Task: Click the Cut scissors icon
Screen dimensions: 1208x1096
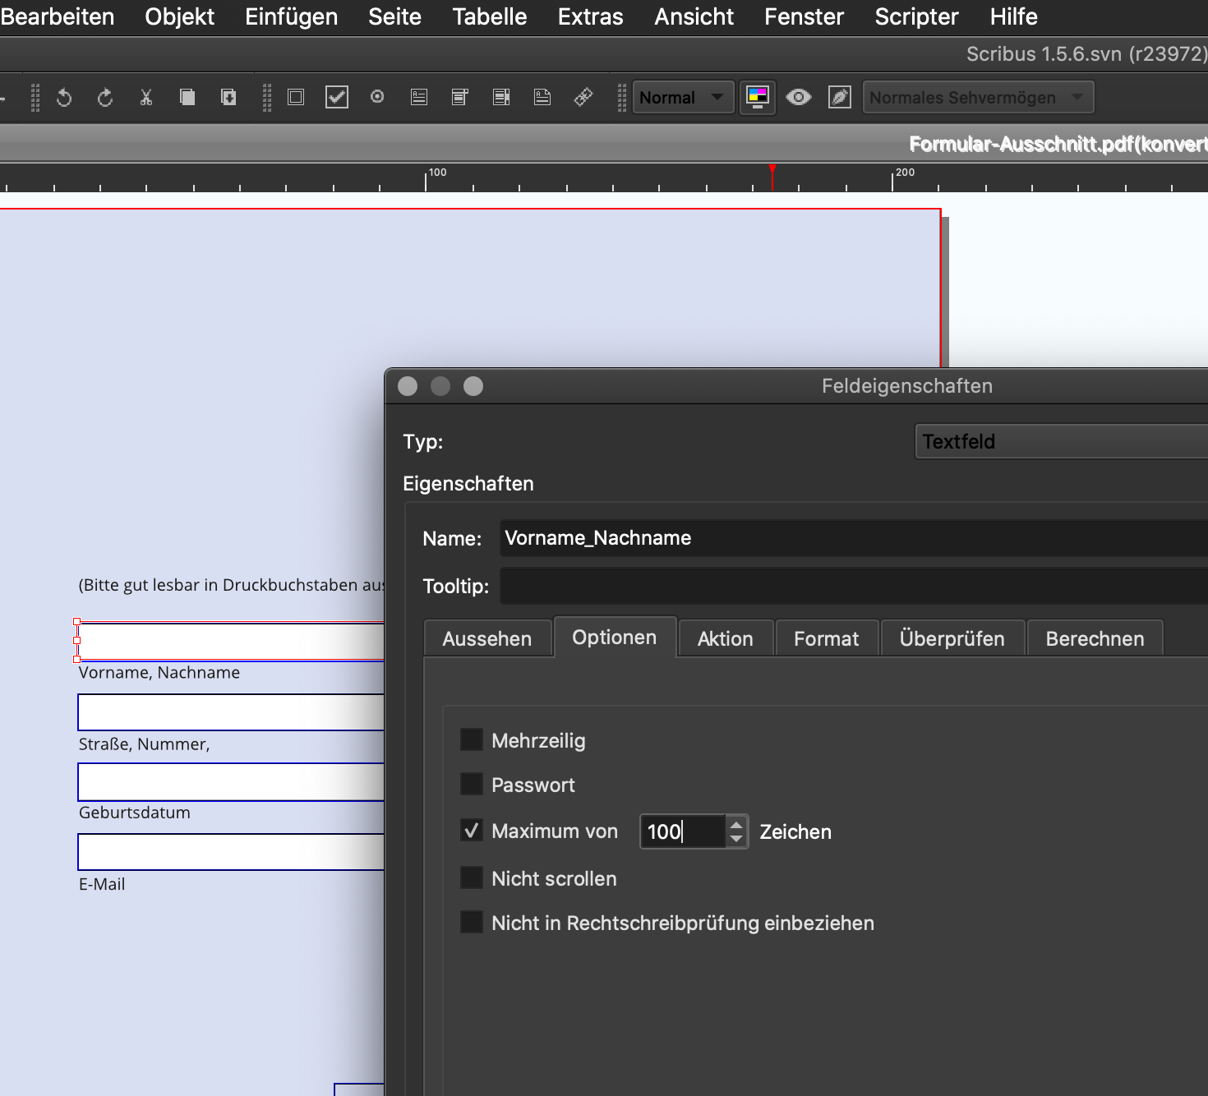Action: coord(146,98)
